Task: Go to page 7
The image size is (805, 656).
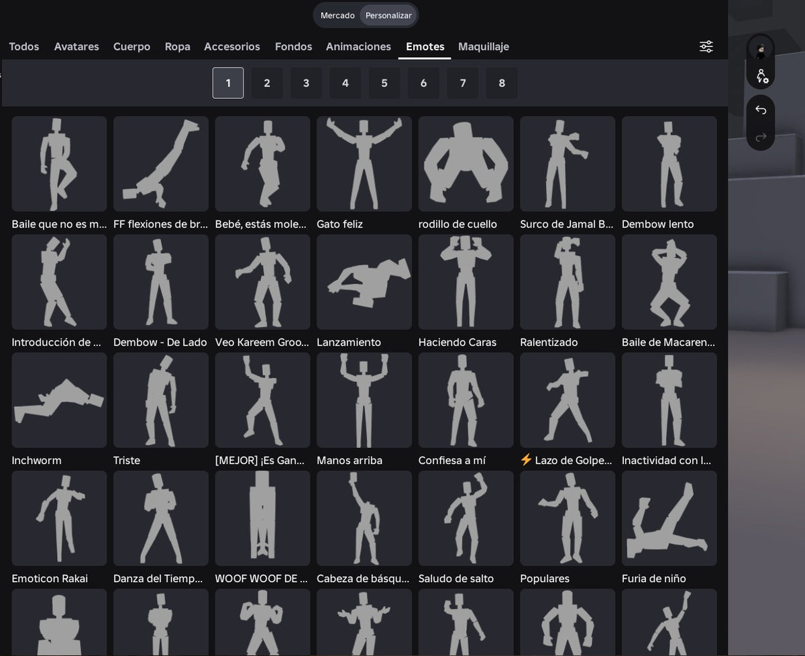Action: (x=463, y=83)
